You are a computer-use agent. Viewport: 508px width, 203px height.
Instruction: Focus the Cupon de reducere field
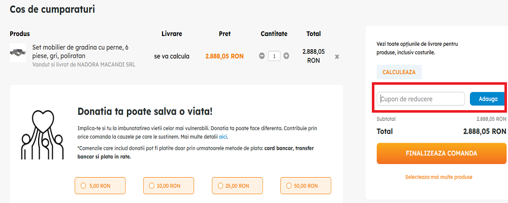point(421,99)
